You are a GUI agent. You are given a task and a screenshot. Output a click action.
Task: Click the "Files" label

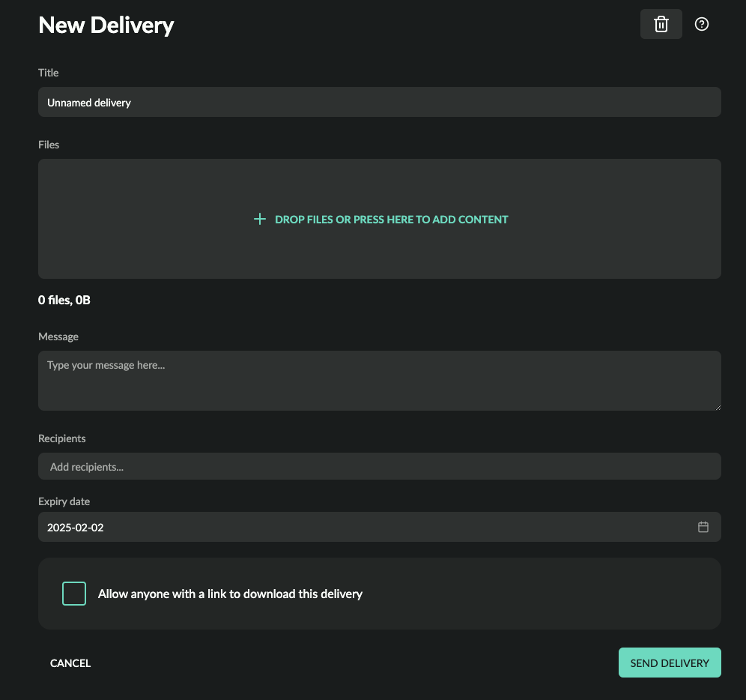[49, 145]
